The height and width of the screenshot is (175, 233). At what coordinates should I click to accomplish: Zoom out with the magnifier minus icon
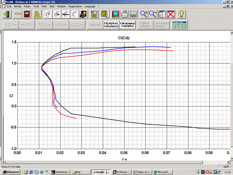(x=152, y=14)
